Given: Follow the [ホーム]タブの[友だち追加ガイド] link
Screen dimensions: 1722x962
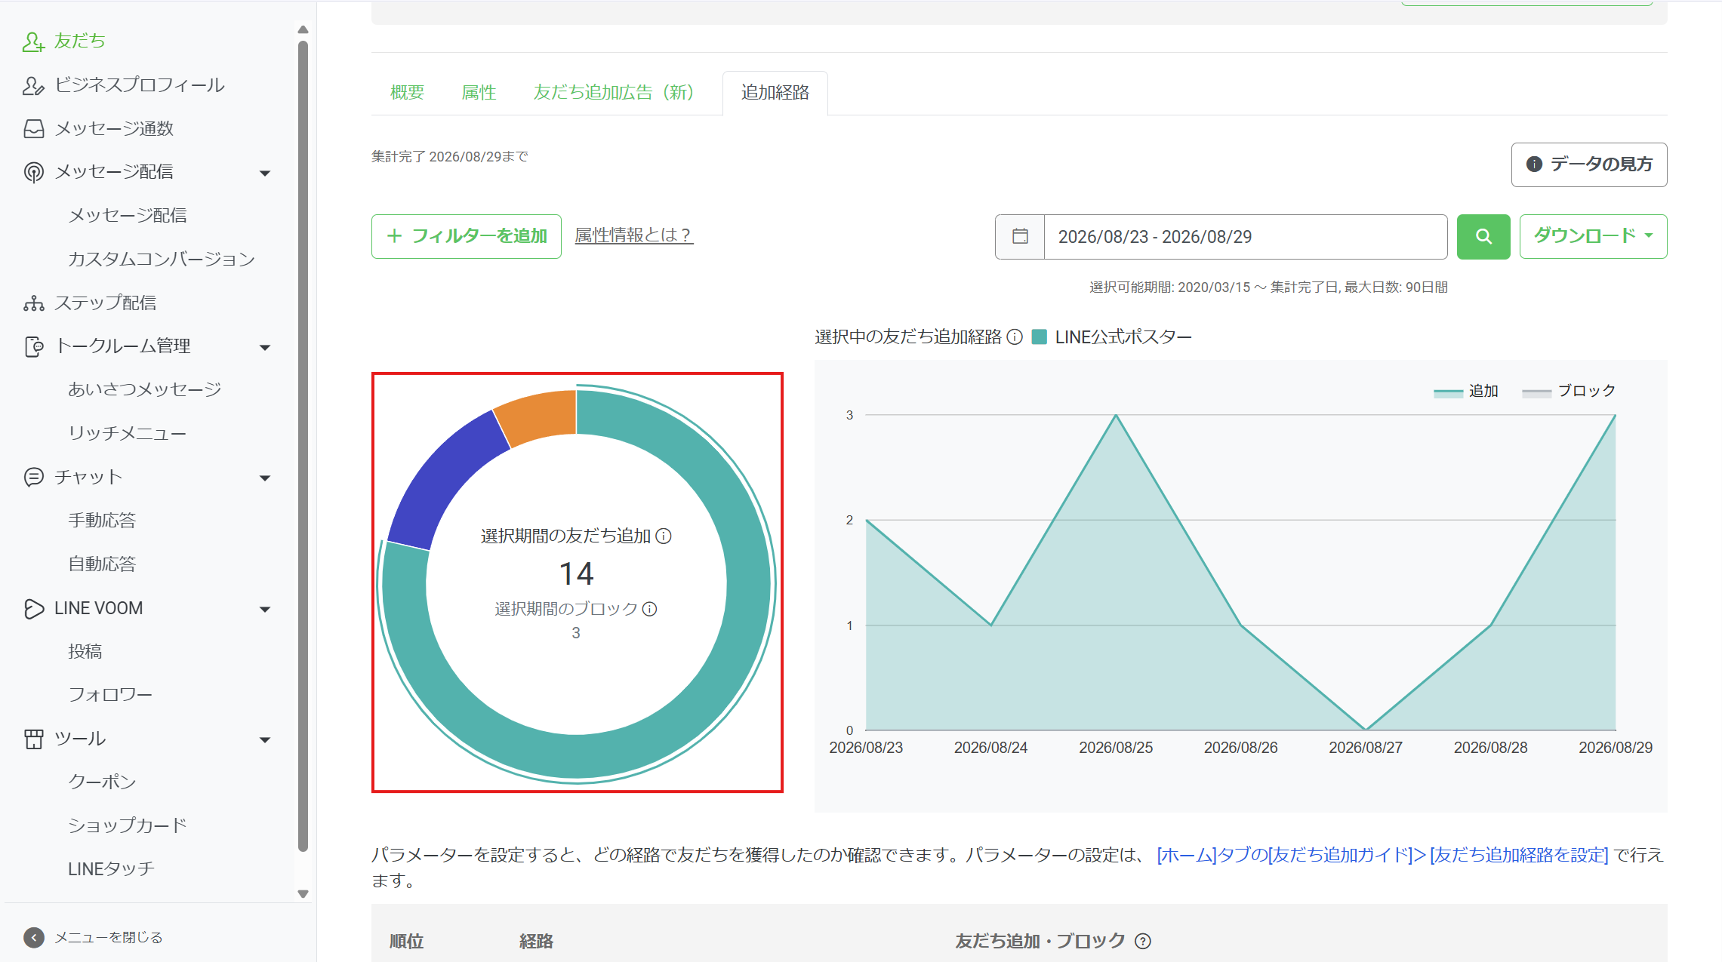Looking at the screenshot, I should [x=1290, y=855].
